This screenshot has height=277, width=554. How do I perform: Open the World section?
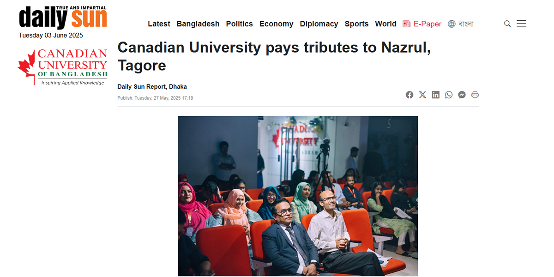(x=385, y=24)
